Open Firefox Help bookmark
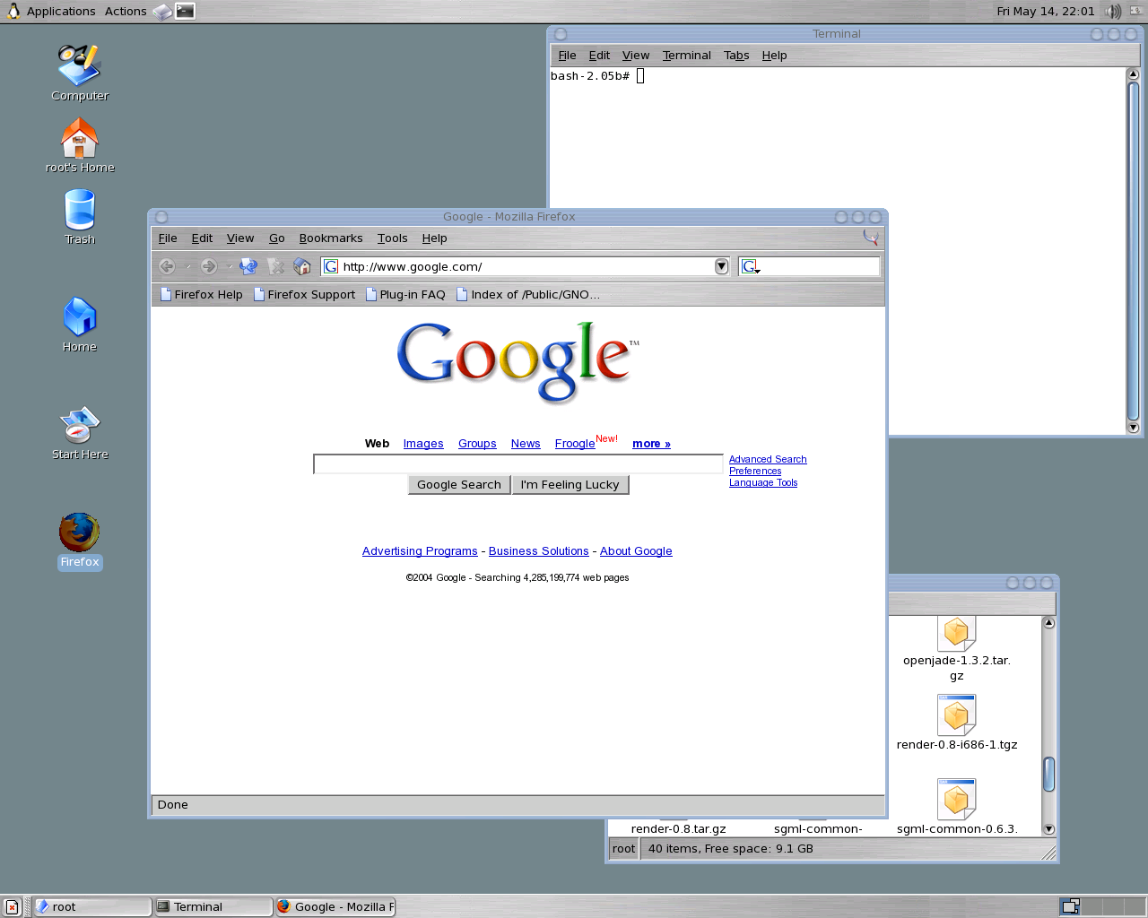The height and width of the screenshot is (918, 1148). click(x=202, y=294)
